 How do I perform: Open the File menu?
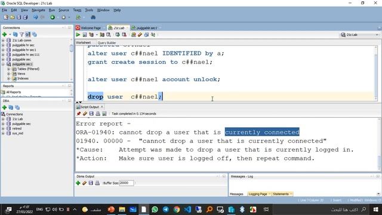tap(4, 10)
